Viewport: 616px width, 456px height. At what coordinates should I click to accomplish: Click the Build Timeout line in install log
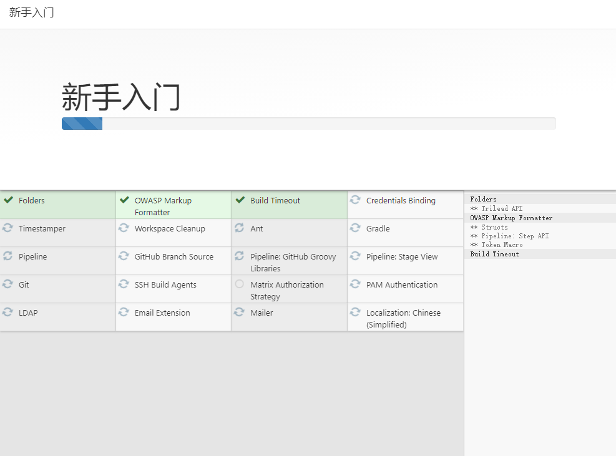click(494, 254)
